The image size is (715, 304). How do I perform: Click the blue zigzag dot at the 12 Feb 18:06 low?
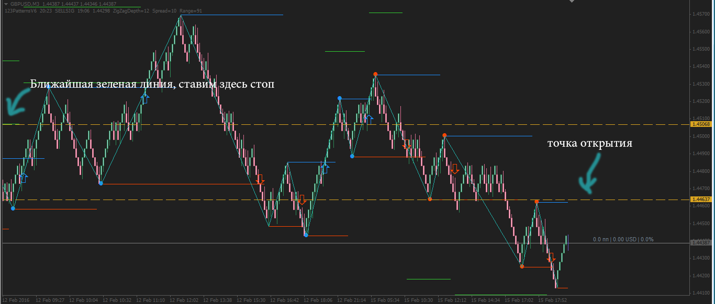pyautogui.click(x=306, y=236)
